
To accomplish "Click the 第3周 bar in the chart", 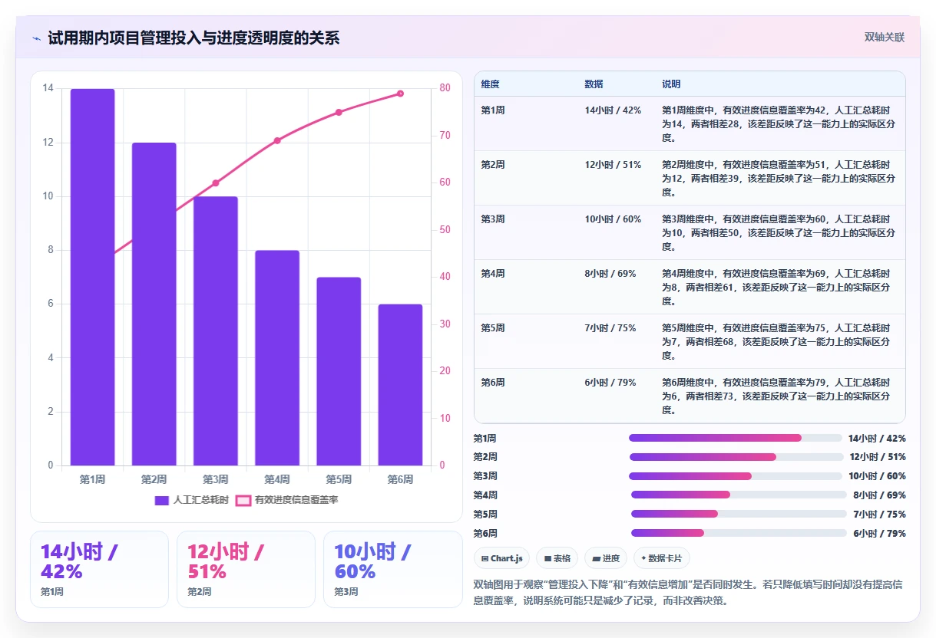I will tap(216, 331).
